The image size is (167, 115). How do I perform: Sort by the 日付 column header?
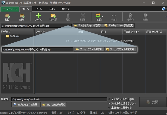click(x=111, y=32)
